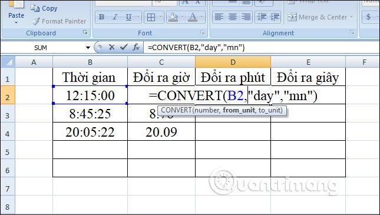Click the cell containing 20:05:22

coord(90,131)
